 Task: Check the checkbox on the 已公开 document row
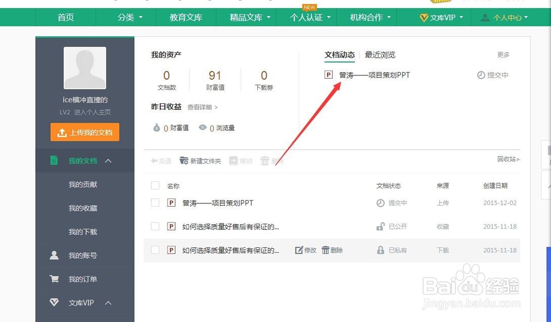(155, 226)
